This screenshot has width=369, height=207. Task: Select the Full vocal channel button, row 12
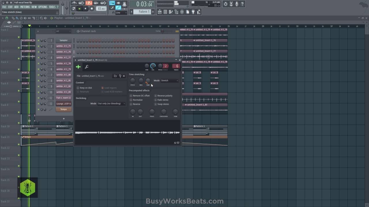(x=63, y=98)
